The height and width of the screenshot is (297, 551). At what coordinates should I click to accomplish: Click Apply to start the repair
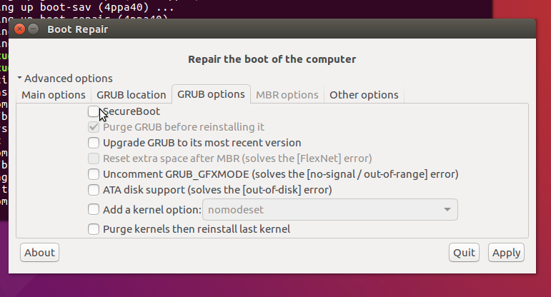click(506, 252)
